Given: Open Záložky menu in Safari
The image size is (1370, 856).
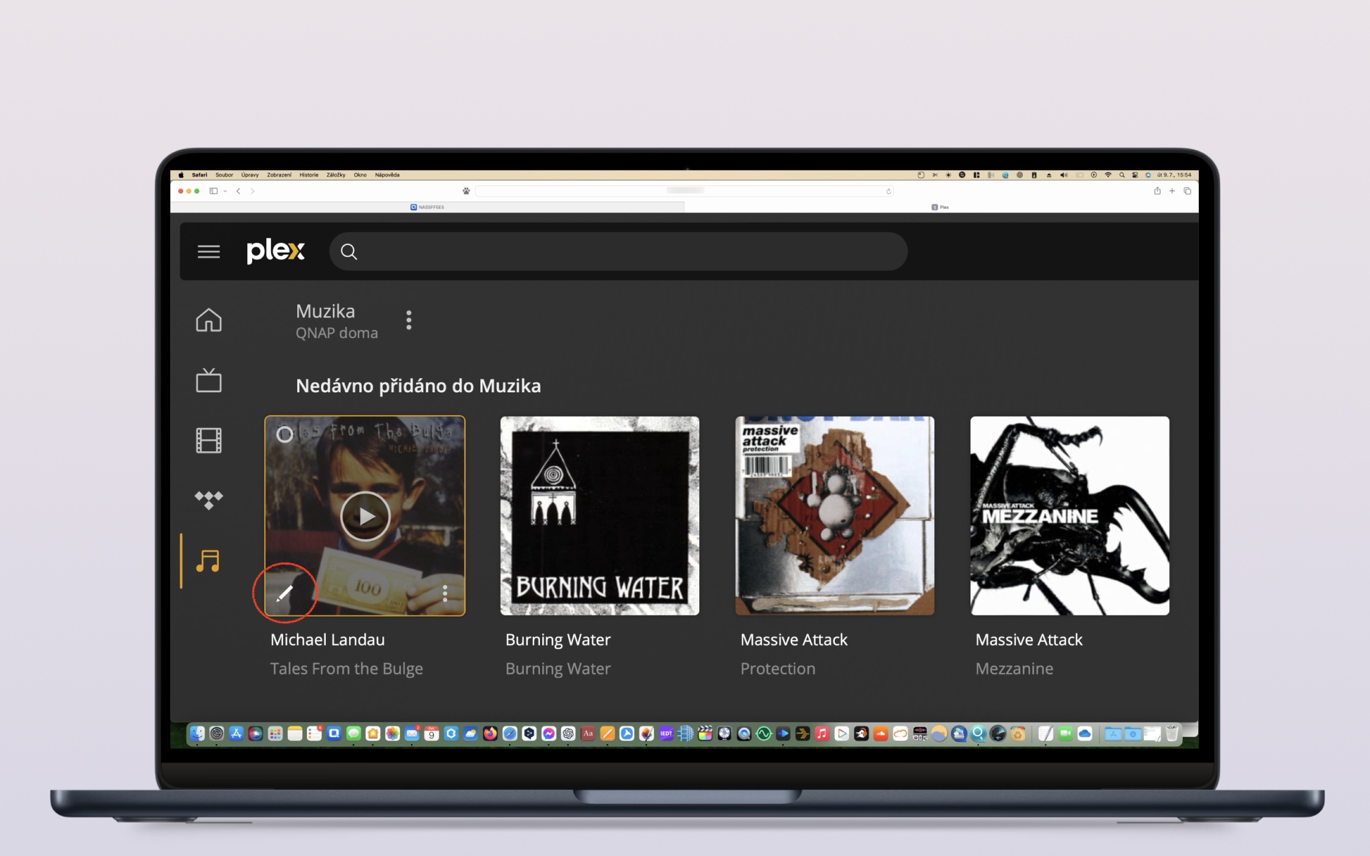Looking at the screenshot, I should (x=335, y=175).
